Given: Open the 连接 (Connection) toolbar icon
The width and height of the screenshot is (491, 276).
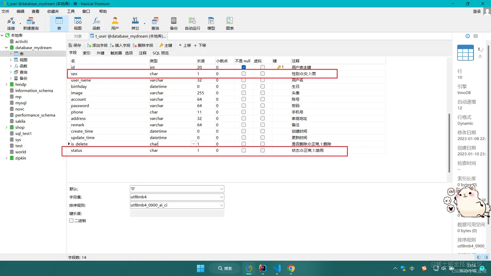Looking at the screenshot, I should [x=11, y=24].
